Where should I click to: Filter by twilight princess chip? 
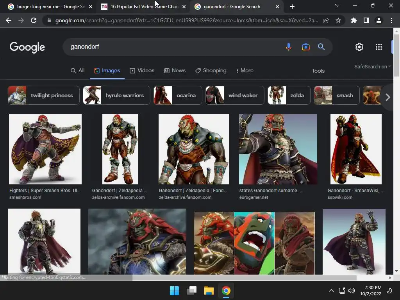[44, 95]
